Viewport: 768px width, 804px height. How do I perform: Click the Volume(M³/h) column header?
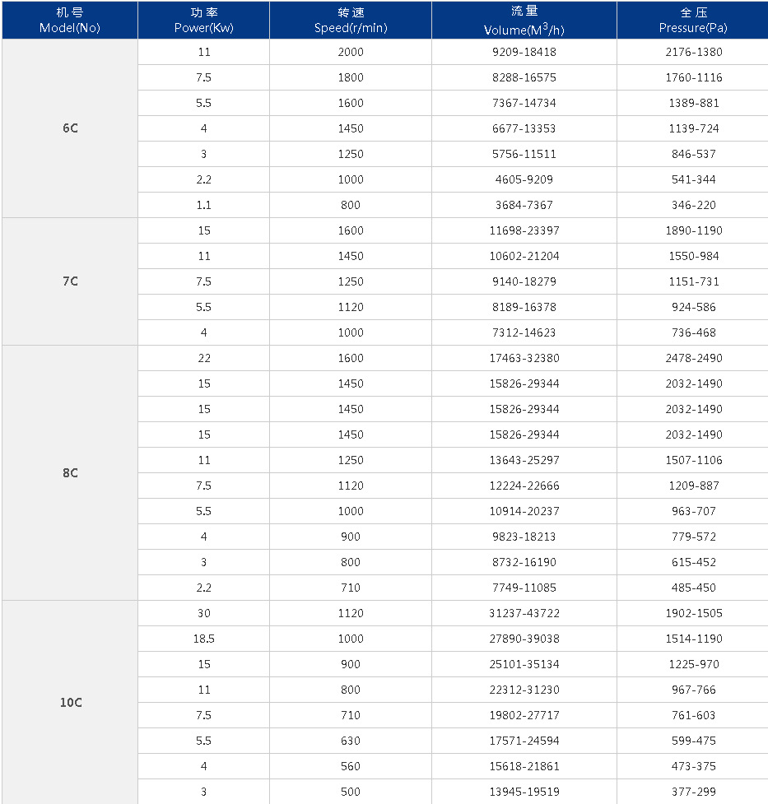pyautogui.click(x=524, y=20)
